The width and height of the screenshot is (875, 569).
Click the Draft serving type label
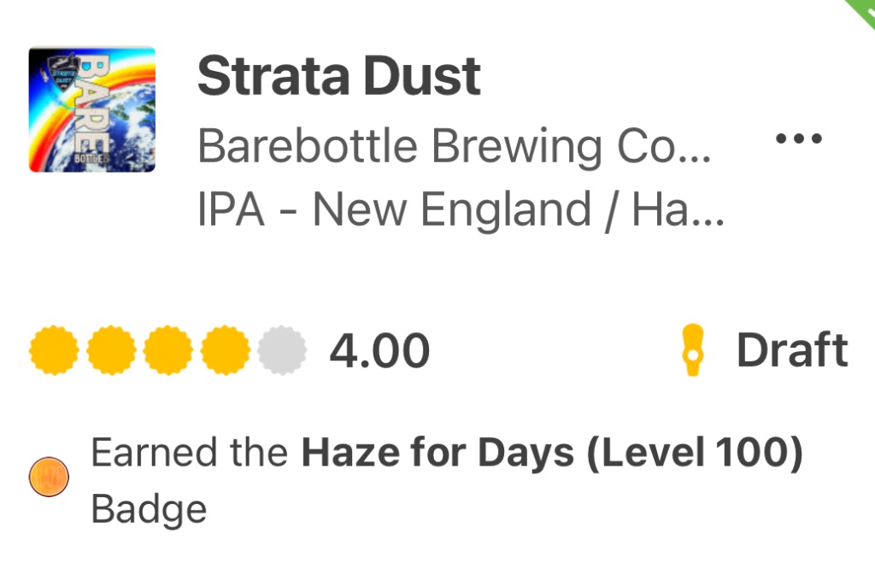pos(792,351)
